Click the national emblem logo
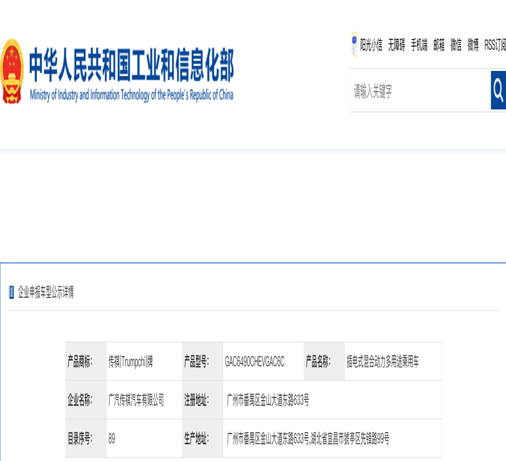 point(12,71)
